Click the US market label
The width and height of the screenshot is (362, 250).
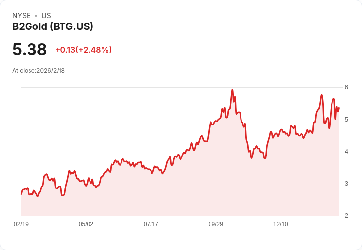[x=46, y=16]
